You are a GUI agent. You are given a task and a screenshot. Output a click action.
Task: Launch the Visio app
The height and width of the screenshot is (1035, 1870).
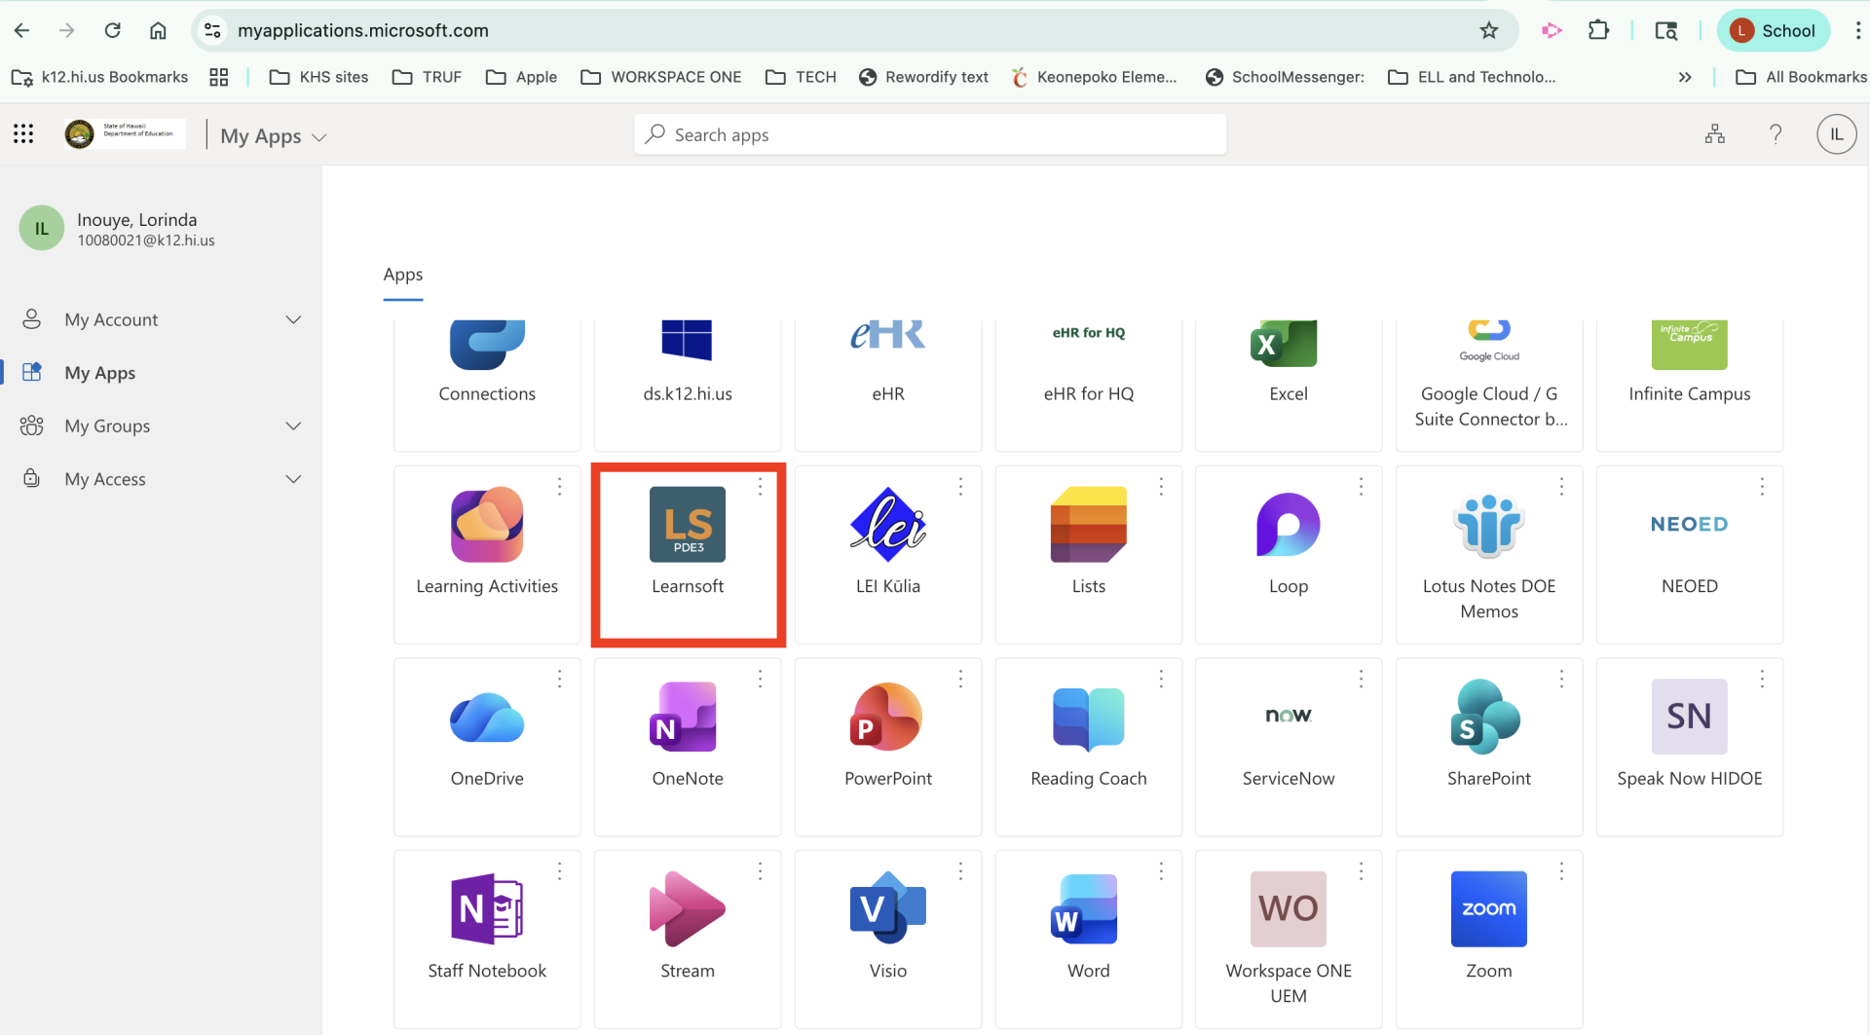click(x=888, y=939)
